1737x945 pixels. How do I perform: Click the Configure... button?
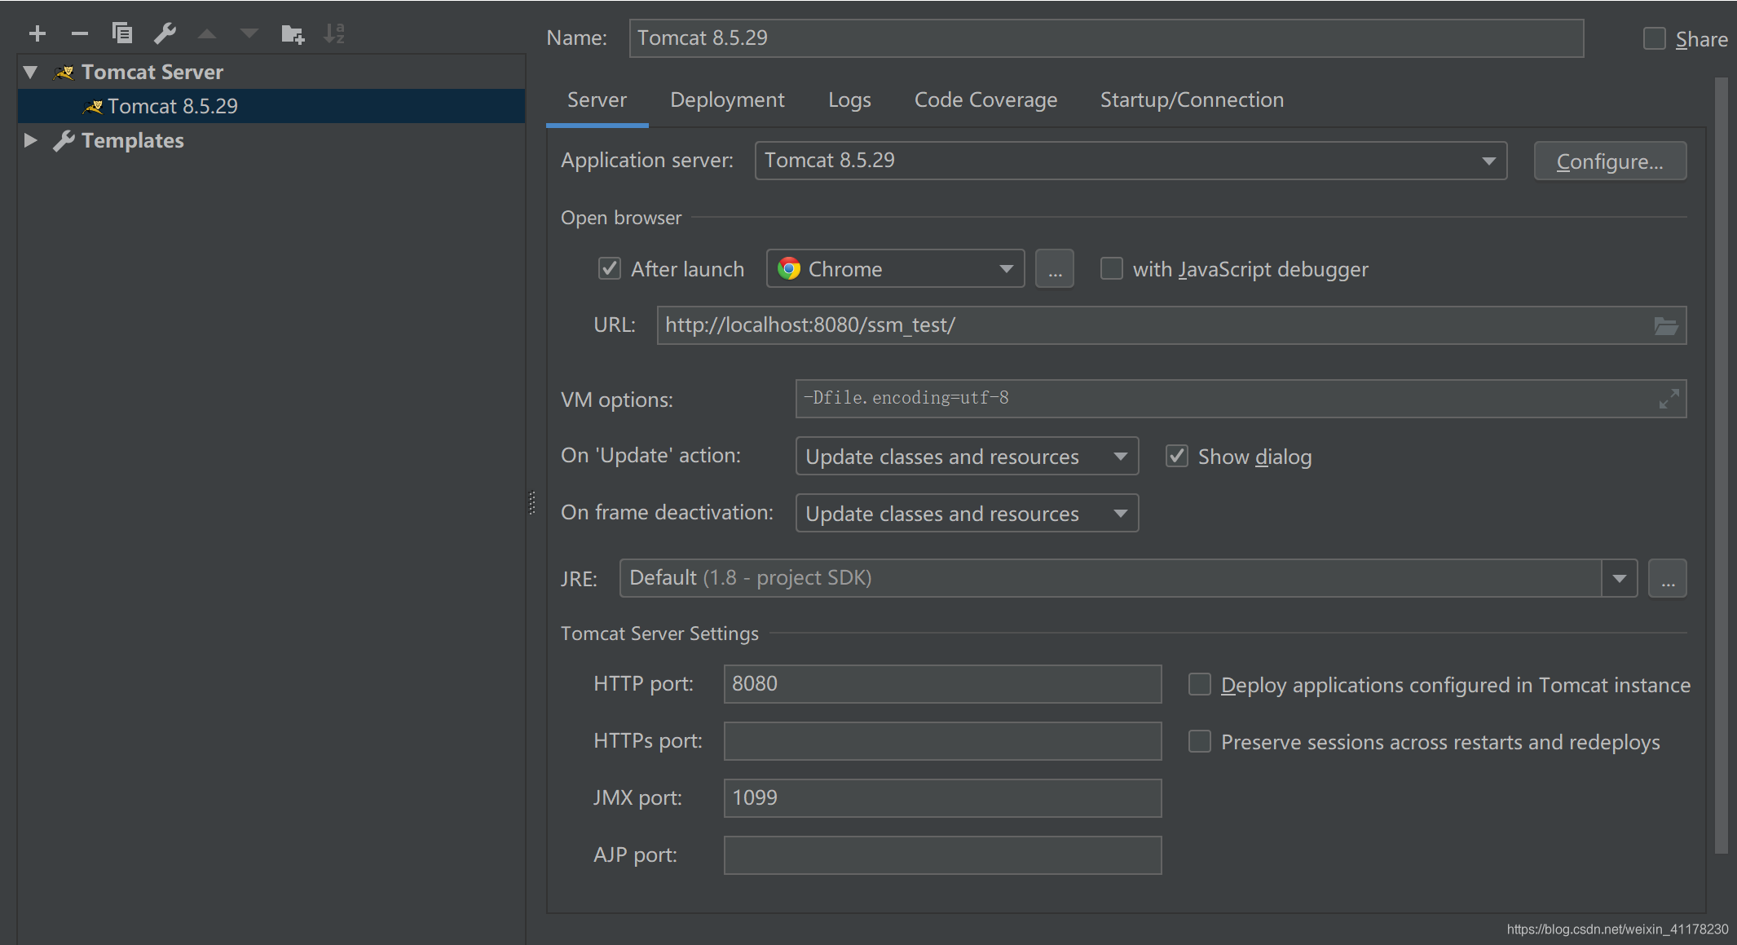1609,161
